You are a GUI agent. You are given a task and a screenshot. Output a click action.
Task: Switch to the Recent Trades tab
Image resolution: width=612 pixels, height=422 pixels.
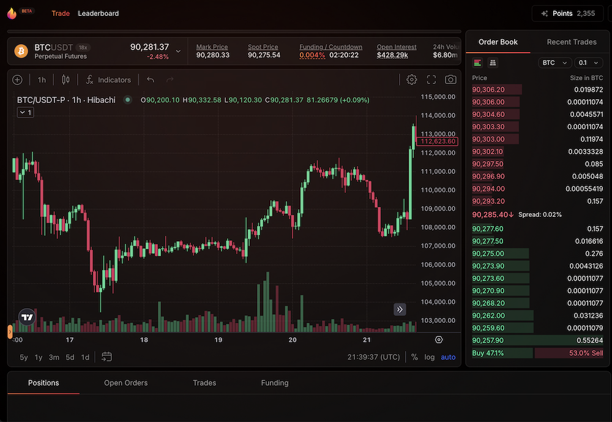click(x=571, y=42)
